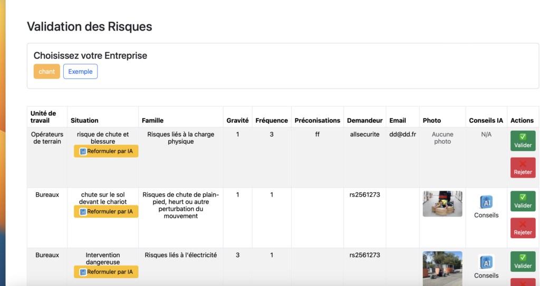The height and width of the screenshot is (286, 540).
Task: Open AI Conseils icon for chute sur le sol
Action: coord(486,202)
